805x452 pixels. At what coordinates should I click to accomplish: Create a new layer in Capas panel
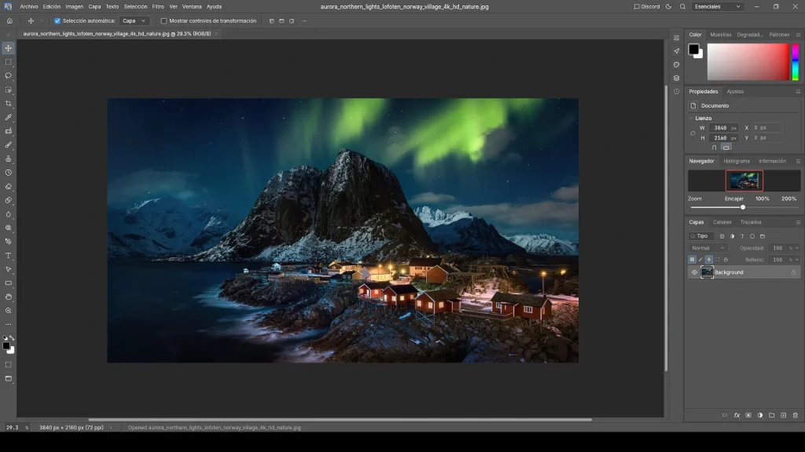(x=784, y=415)
